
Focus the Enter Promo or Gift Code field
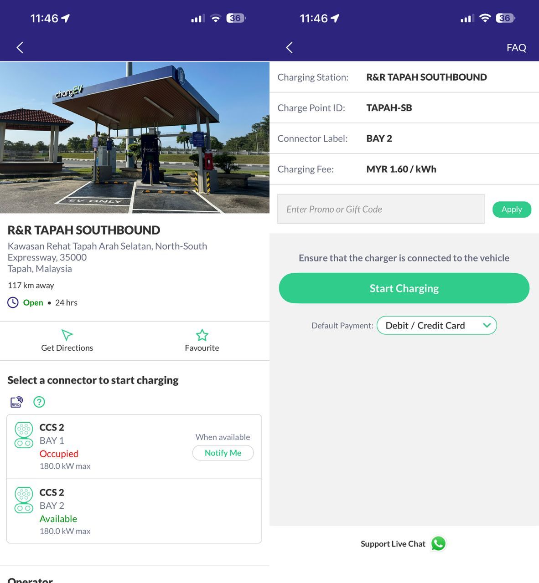(x=381, y=209)
